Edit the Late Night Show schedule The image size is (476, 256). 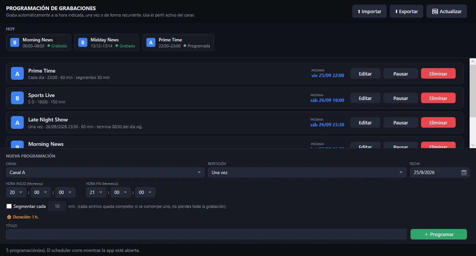[x=365, y=123]
